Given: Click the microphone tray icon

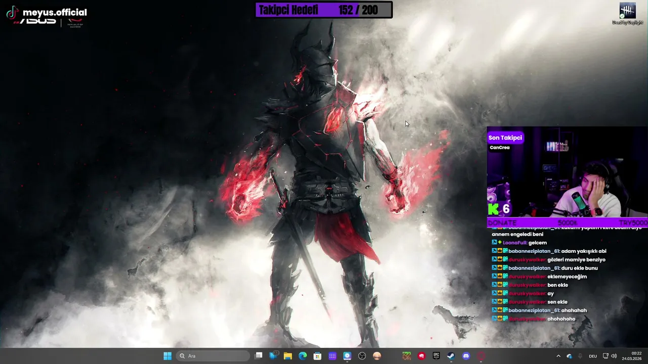Looking at the screenshot, I should (580, 356).
